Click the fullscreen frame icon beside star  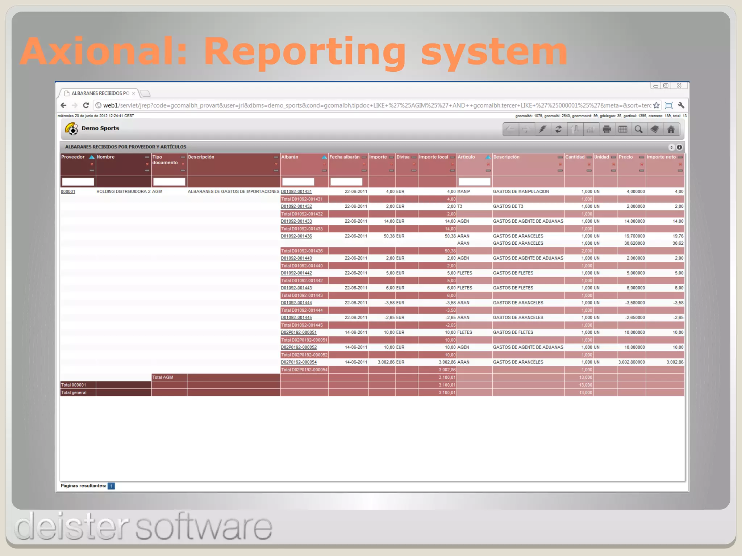[669, 105]
